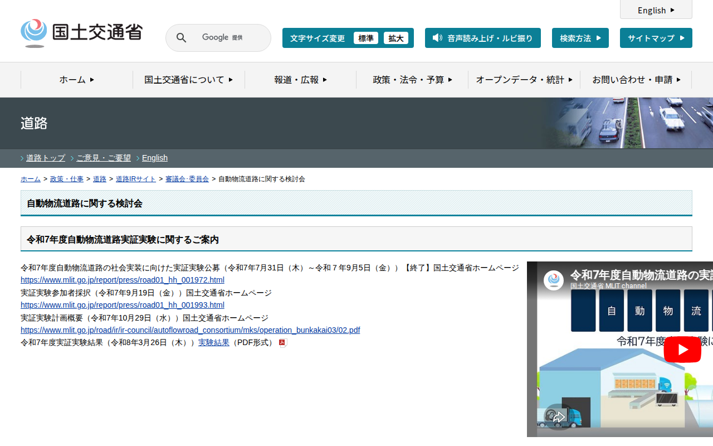Expand the ホーム menu
The width and height of the screenshot is (713, 446).
point(77,80)
